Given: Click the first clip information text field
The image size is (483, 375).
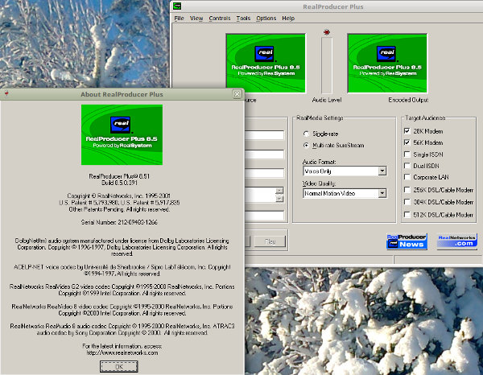Looking at the screenshot, I should [x=264, y=135].
